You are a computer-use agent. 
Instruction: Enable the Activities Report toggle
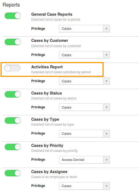pyautogui.click(x=12, y=68)
